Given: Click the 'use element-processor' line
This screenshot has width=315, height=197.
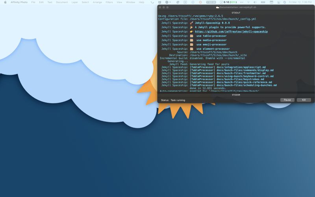Looking at the screenshot, I should [195, 49].
